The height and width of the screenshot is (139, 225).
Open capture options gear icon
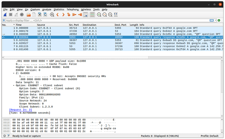[22, 15]
